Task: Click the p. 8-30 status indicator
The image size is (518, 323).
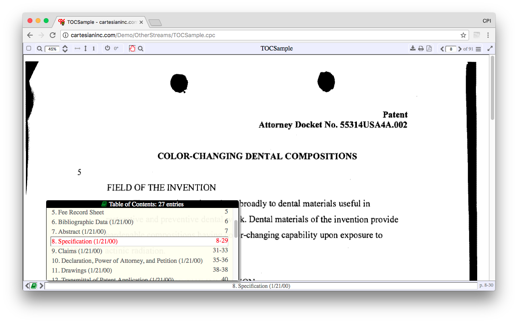Action: coord(486,285)
